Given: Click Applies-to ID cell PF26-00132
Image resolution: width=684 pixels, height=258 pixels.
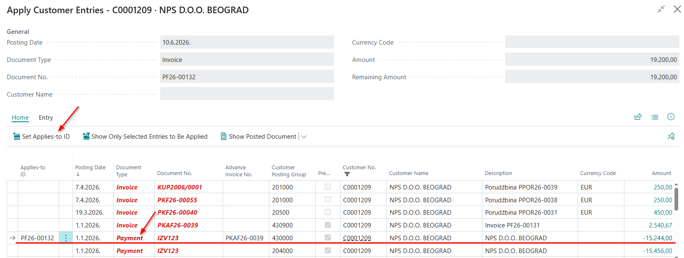Looking at the screenshot, I should coord(38,238).
